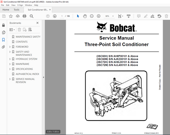Switch to the Home tab
Image resolution: width=170 pixels, height=135 pixels.
coord(6,10)
